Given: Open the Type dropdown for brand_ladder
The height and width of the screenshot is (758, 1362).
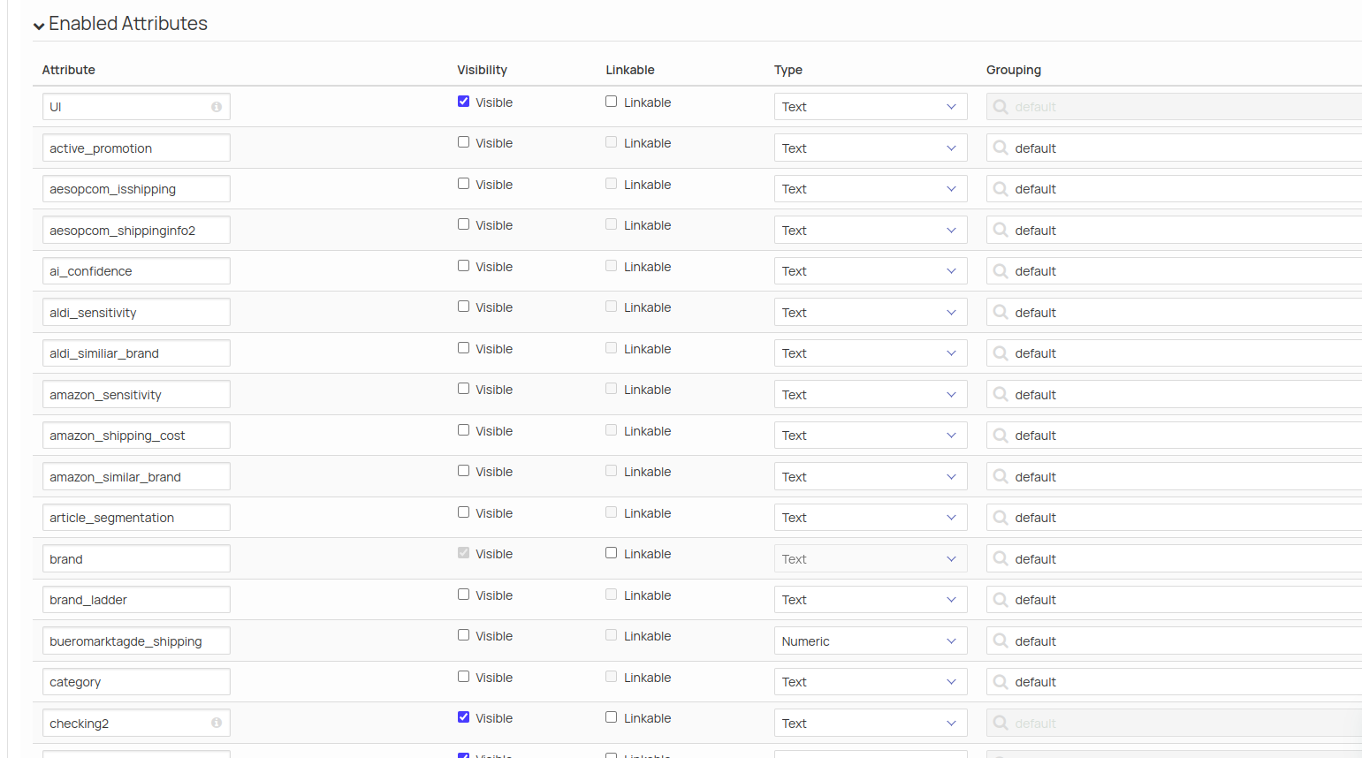Looking at the screenshot, I should tap(871, 600).
